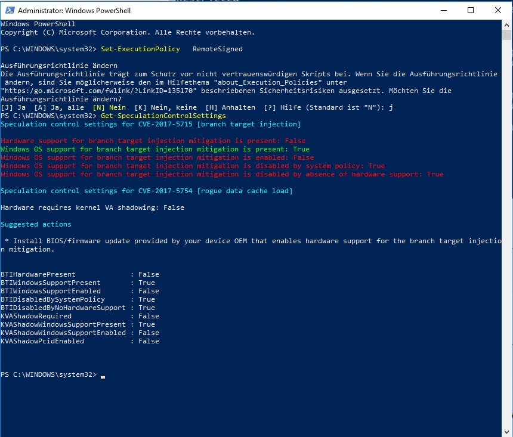Open the PowerShell title bar system icon
This screenshot has height=437, width=513.
[x=10, y=11]
